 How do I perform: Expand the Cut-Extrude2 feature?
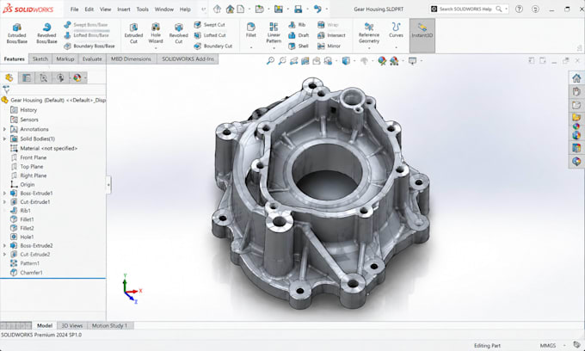tap(4, 255)
